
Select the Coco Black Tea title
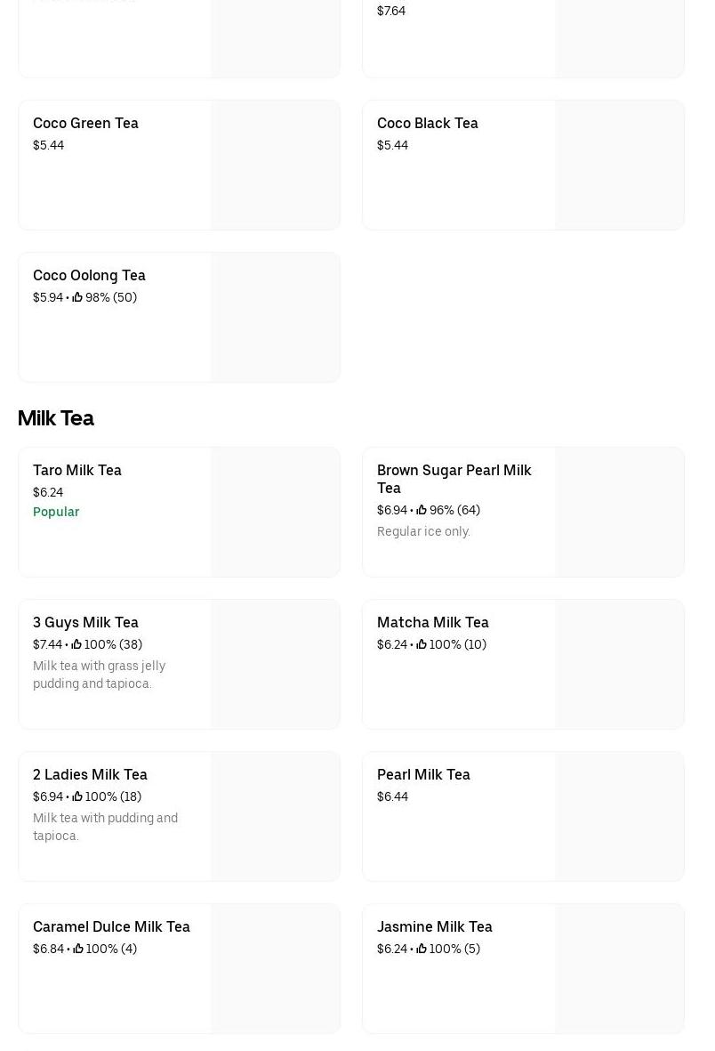(427, 123)
